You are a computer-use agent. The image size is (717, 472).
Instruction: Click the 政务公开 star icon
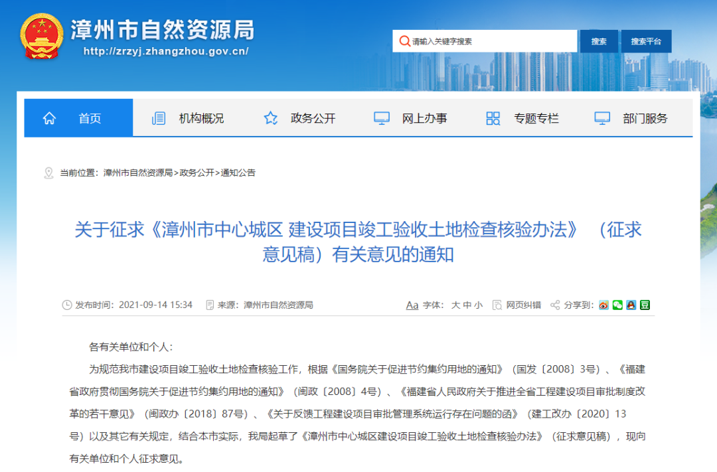[x=271, y=118]
